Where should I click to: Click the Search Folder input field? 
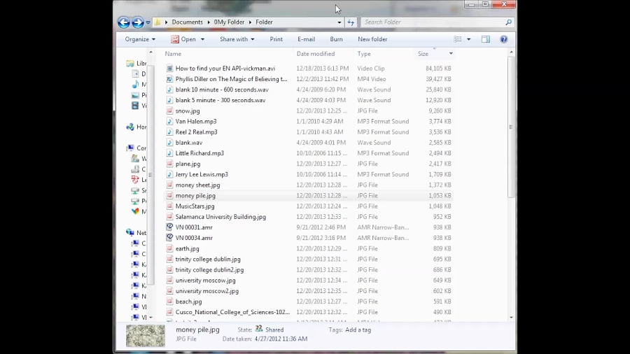433,22
